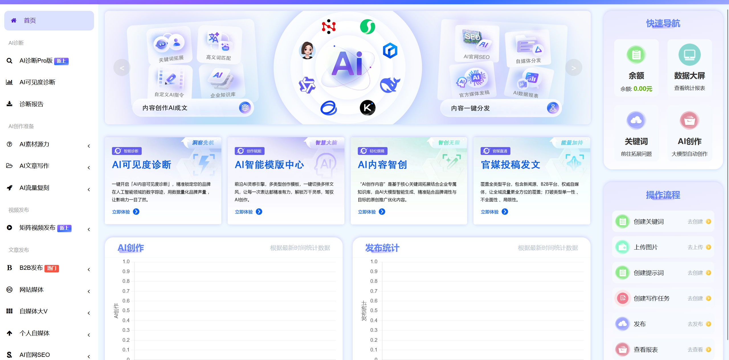Click the 内容创作AI成文 pill button

coord(193,108)
